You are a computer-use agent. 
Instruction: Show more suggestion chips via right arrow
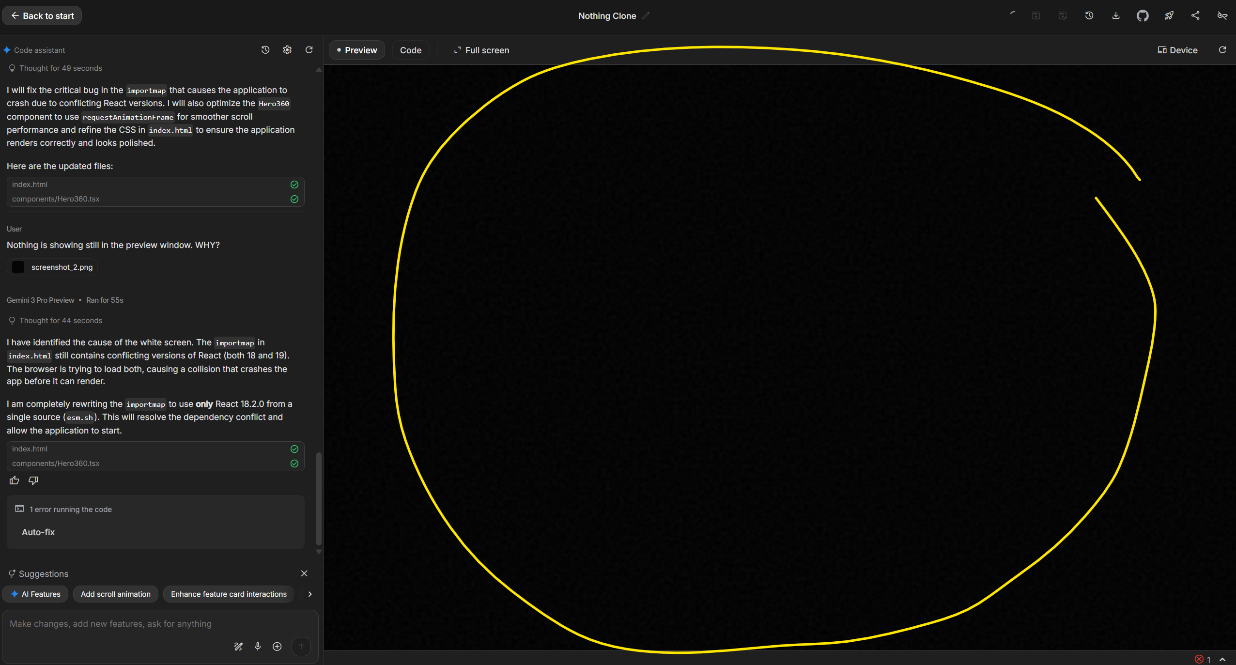point(309,594)
